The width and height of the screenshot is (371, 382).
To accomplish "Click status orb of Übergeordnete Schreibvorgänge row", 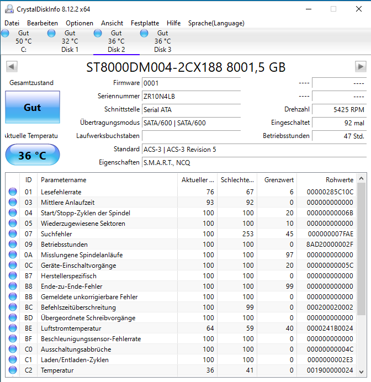I will (x=13, y=317).
